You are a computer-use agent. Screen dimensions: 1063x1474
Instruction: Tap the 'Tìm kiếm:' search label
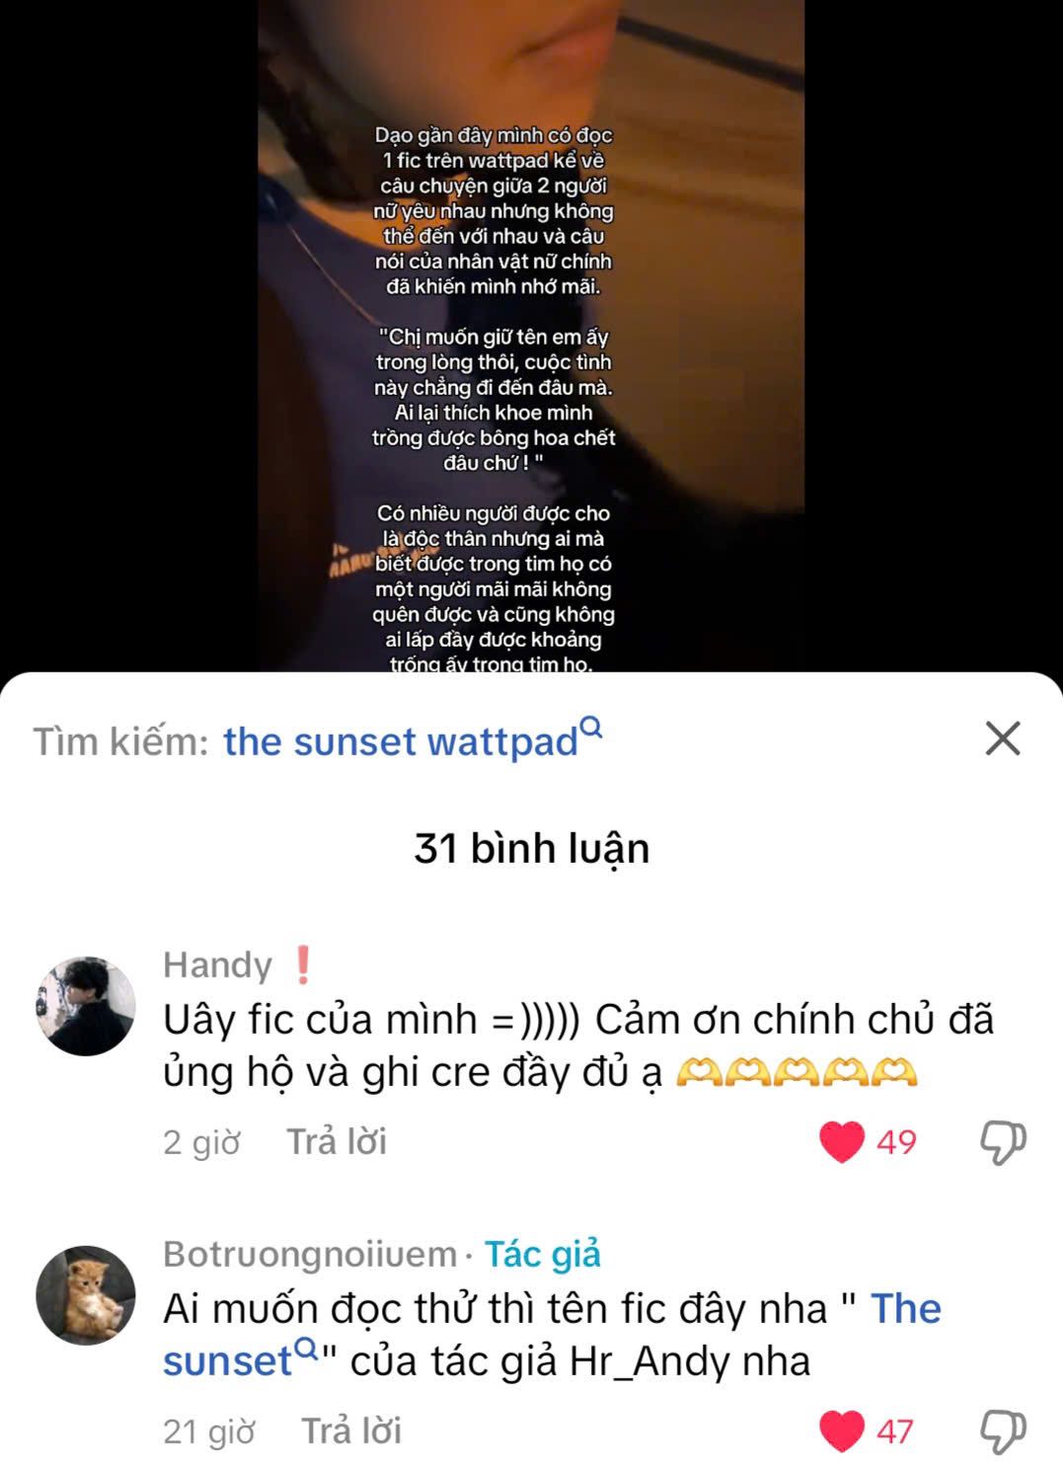coord(120,741)
